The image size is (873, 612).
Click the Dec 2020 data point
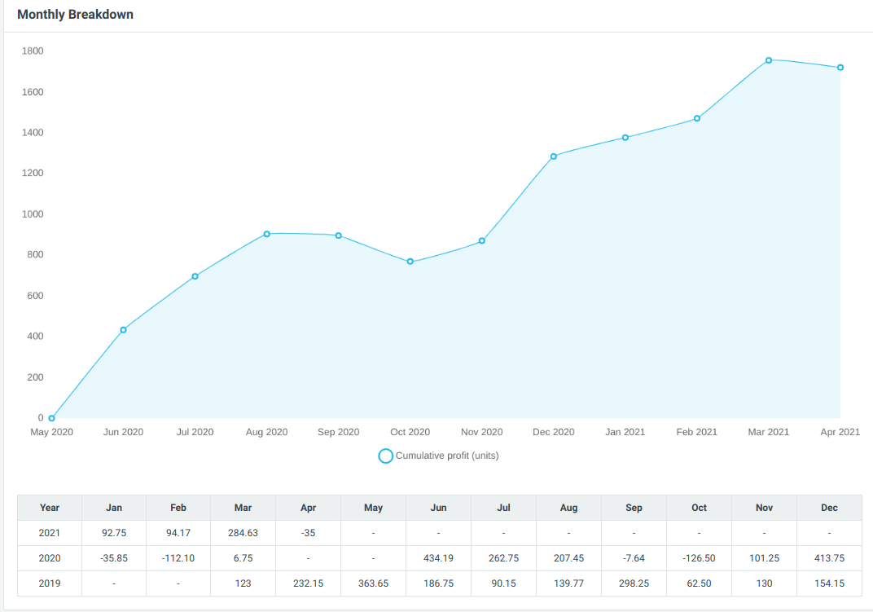pos(553,154)
